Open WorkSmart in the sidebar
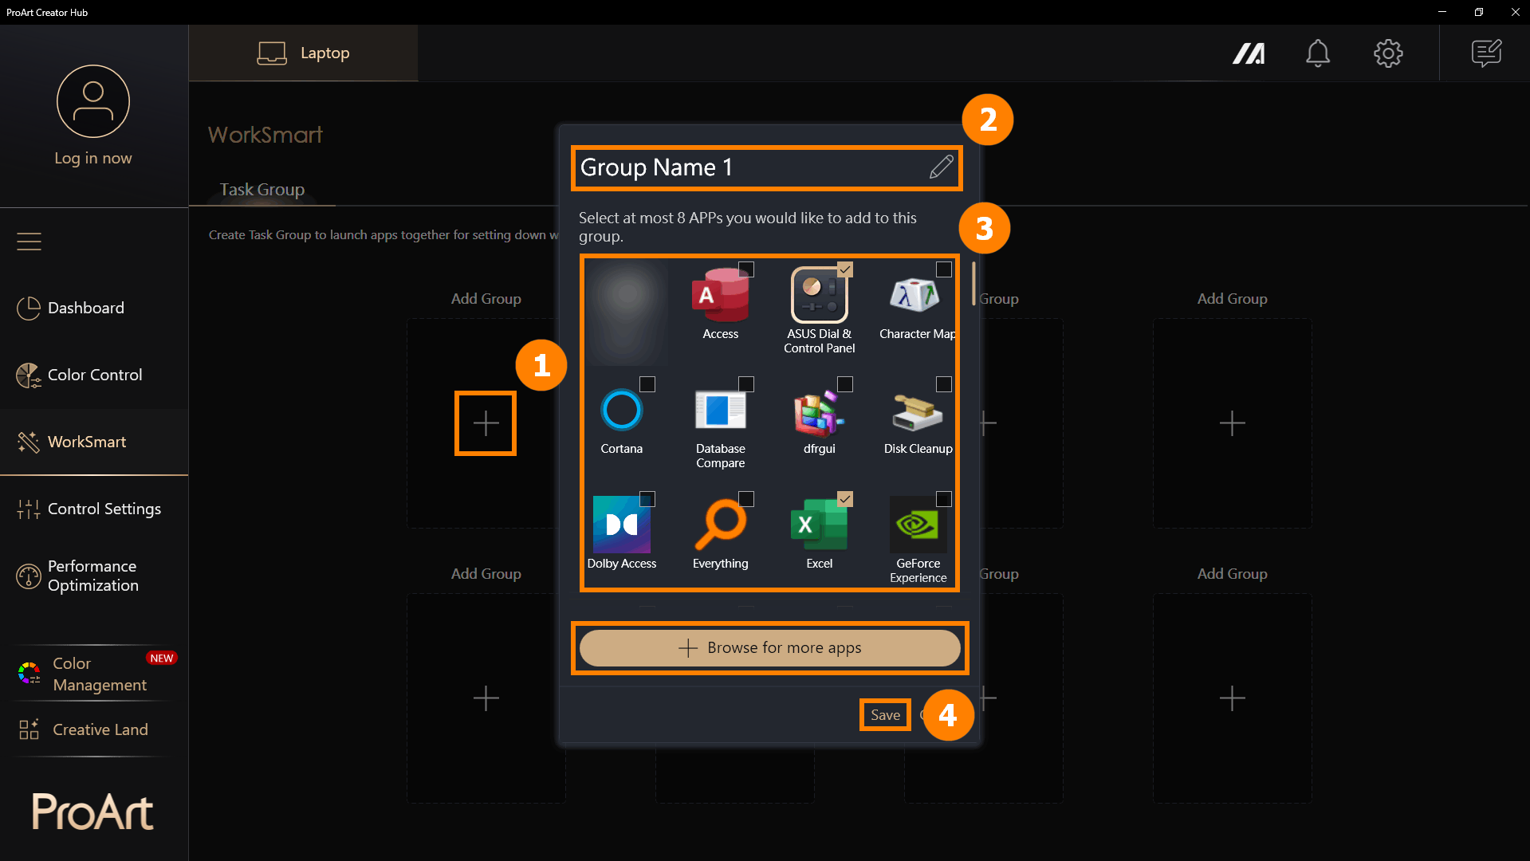Screen dimensions: 1530x861 [x=94, y=442]
